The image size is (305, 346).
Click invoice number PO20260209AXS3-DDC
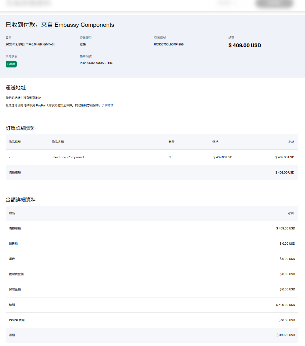tap(96, 63)
